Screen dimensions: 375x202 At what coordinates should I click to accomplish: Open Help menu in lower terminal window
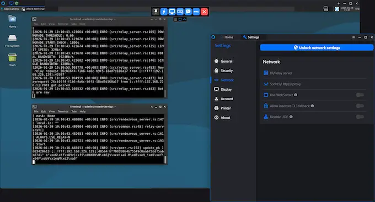click(83, 112)
